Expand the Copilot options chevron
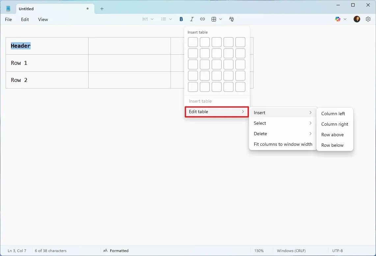 (345, 19)
